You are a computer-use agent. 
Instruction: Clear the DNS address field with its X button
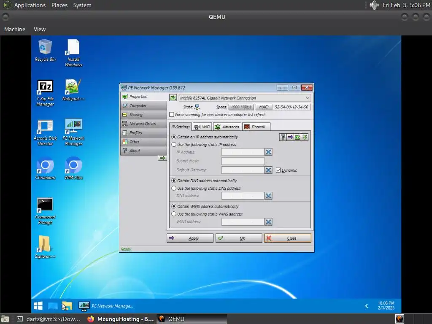[x=268, y=196]
